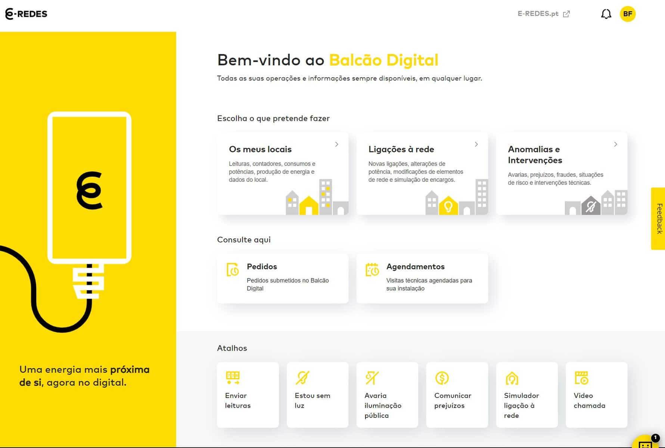Open the Video chamada shortcut label
The height and width of the screenshot is (448, 665).
tap(589, 400)
